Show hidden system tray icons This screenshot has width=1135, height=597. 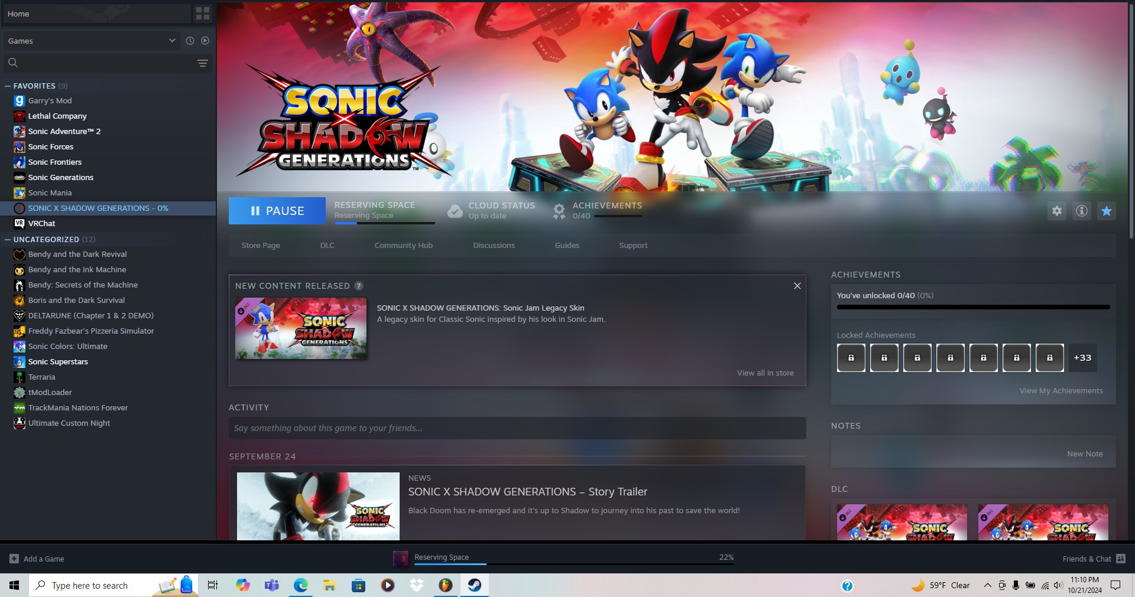click(x=987, y=585)
